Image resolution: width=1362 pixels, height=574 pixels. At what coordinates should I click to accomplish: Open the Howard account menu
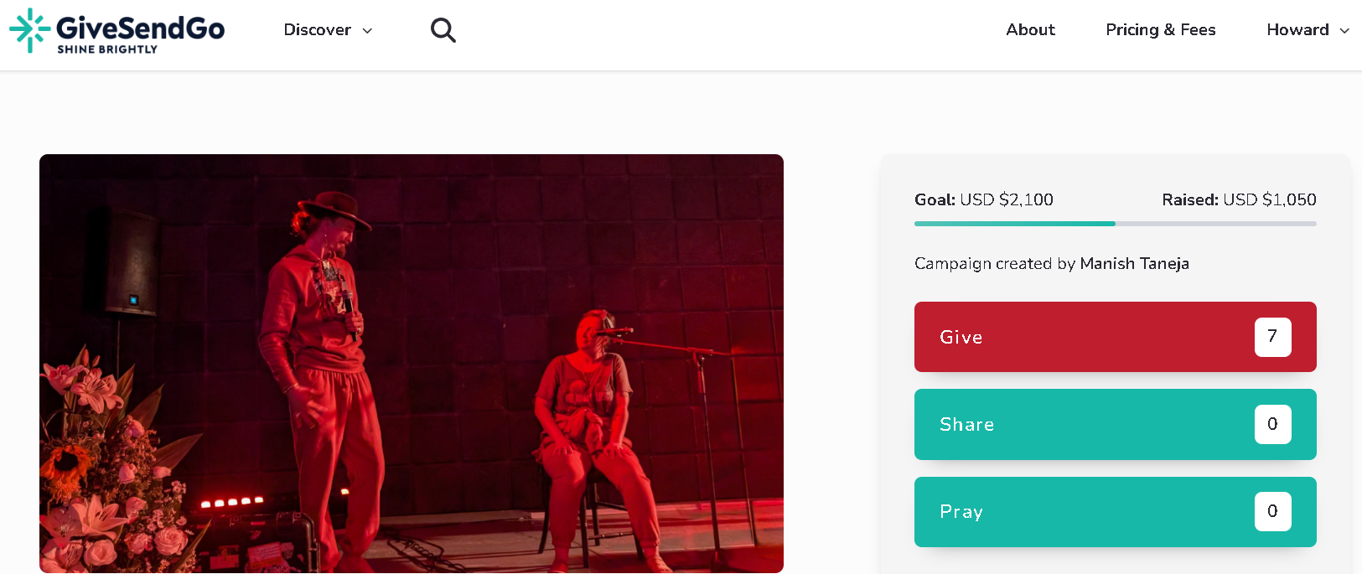coord(1297,30)
